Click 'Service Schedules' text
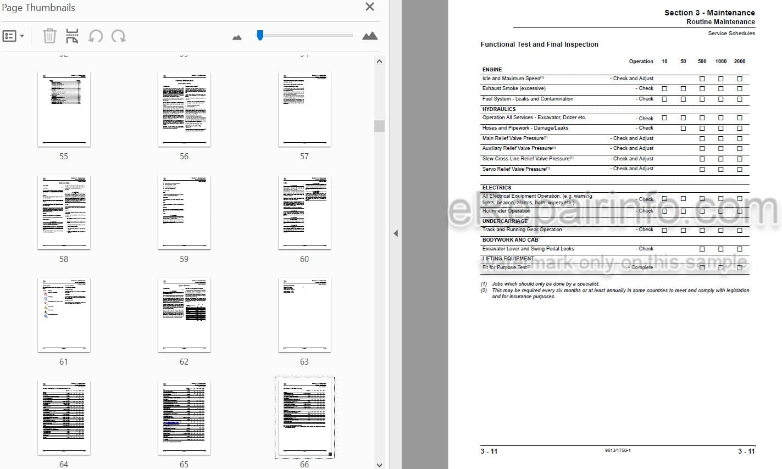Screen dimensions: 782x469 731,33
